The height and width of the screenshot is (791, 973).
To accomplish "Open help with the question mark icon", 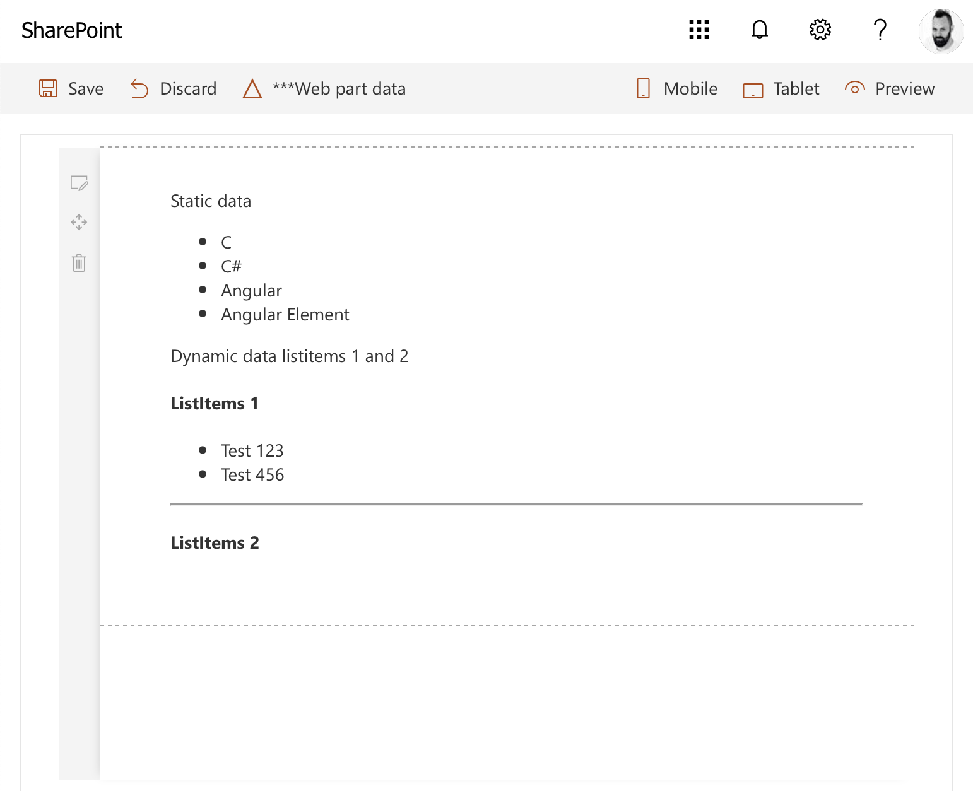I will (x=880, y=30).
